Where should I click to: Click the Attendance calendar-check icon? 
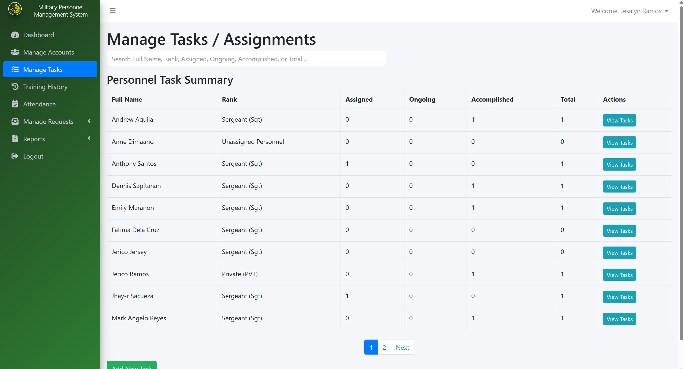pyautogui.click(x=15, y=104)
